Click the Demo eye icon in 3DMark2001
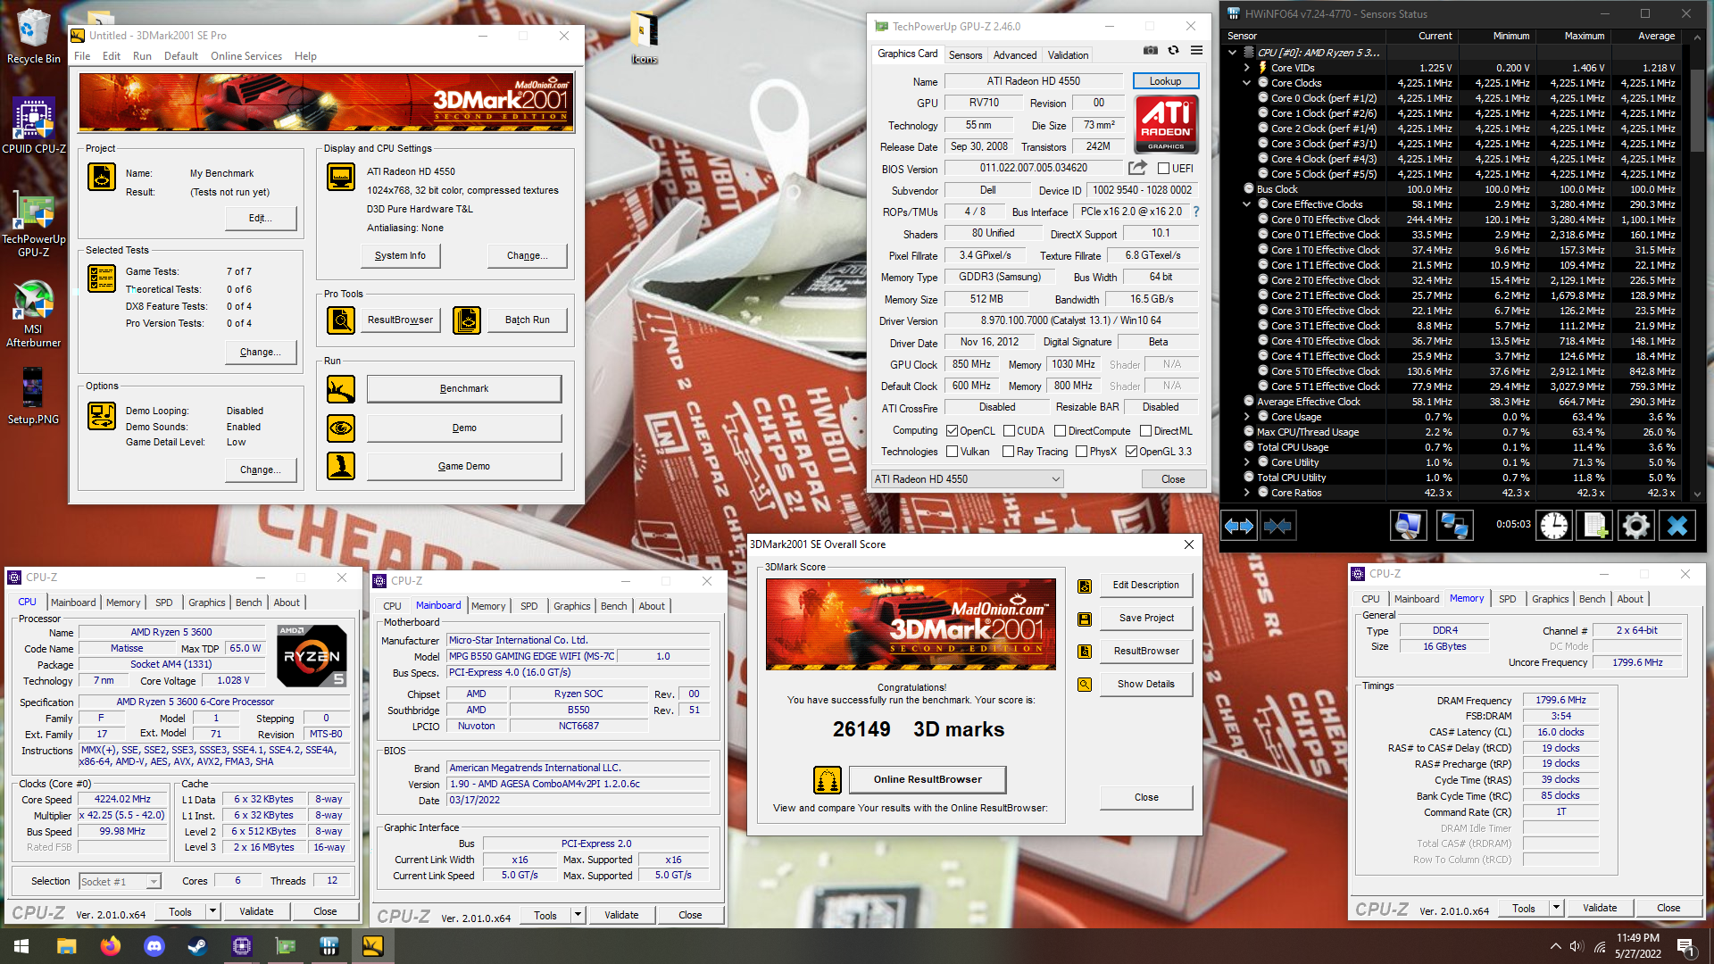 (341, 428)
